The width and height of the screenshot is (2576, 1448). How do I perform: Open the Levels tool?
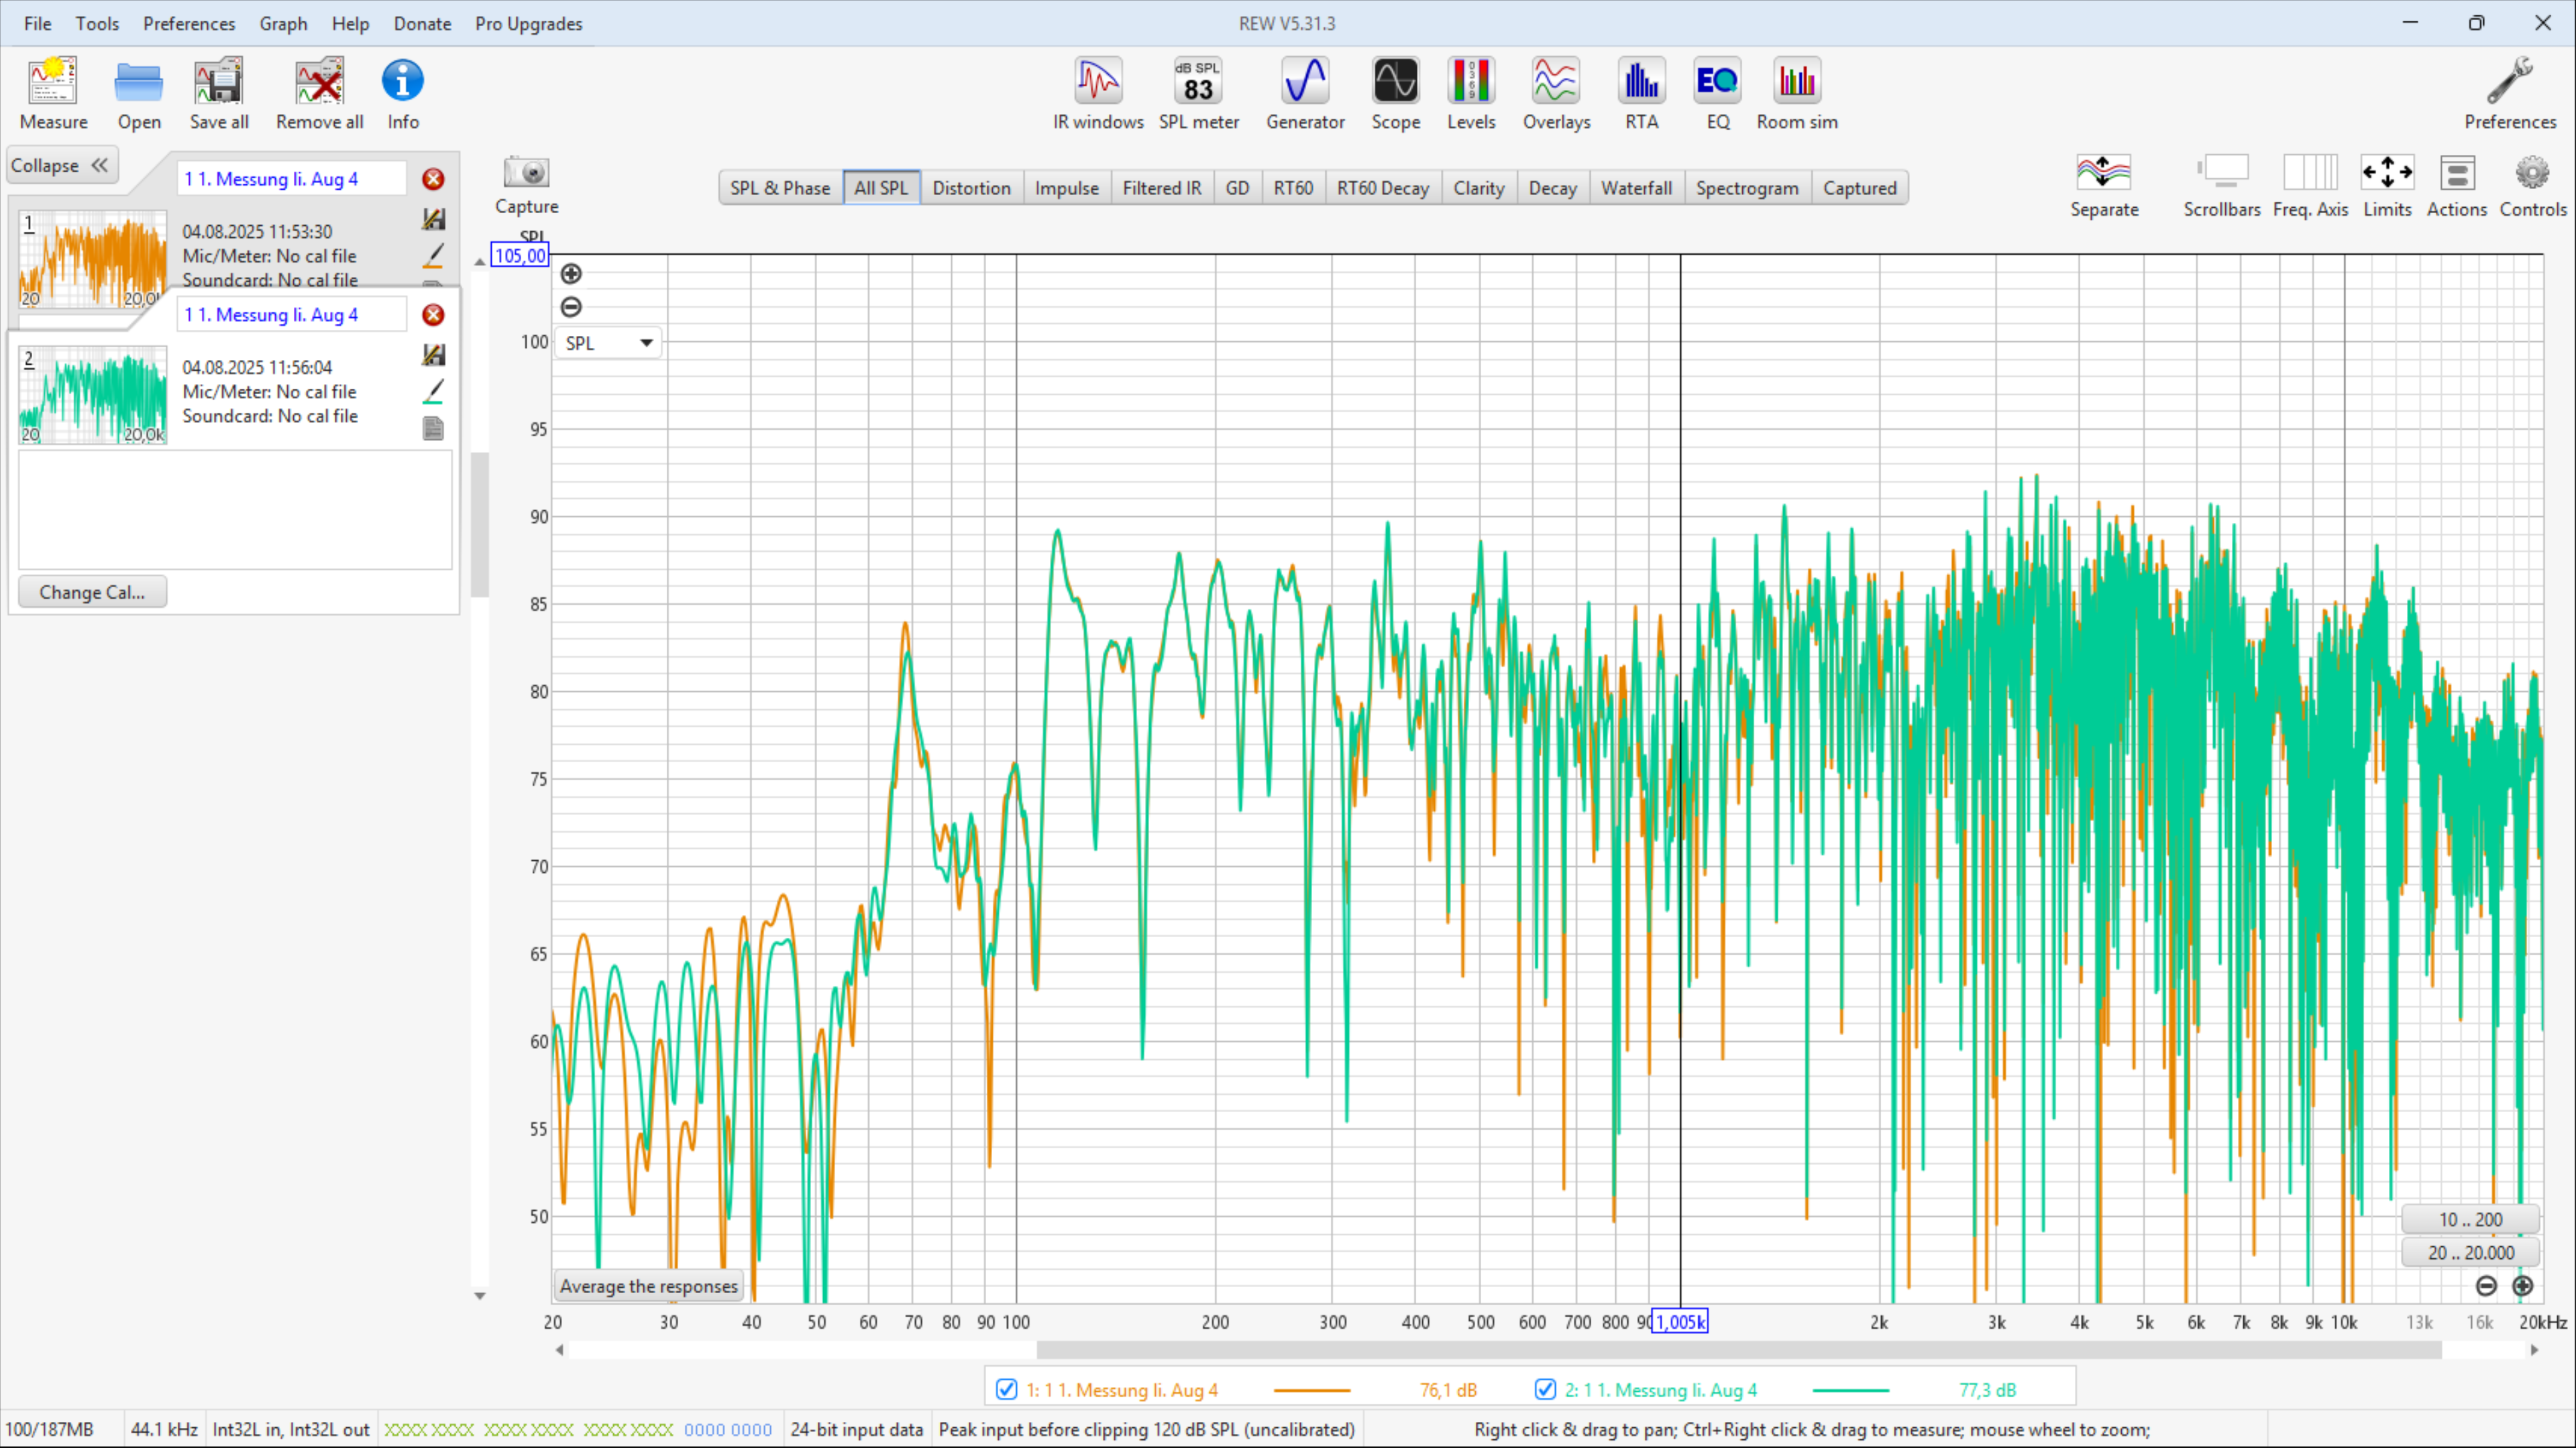[x=1471, y=94]
